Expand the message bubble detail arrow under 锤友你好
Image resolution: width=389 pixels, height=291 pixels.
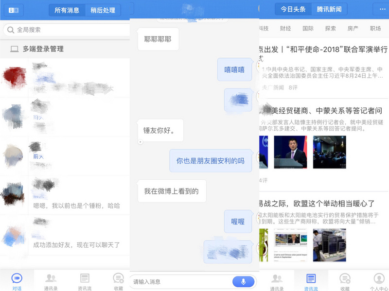(141, 142)
